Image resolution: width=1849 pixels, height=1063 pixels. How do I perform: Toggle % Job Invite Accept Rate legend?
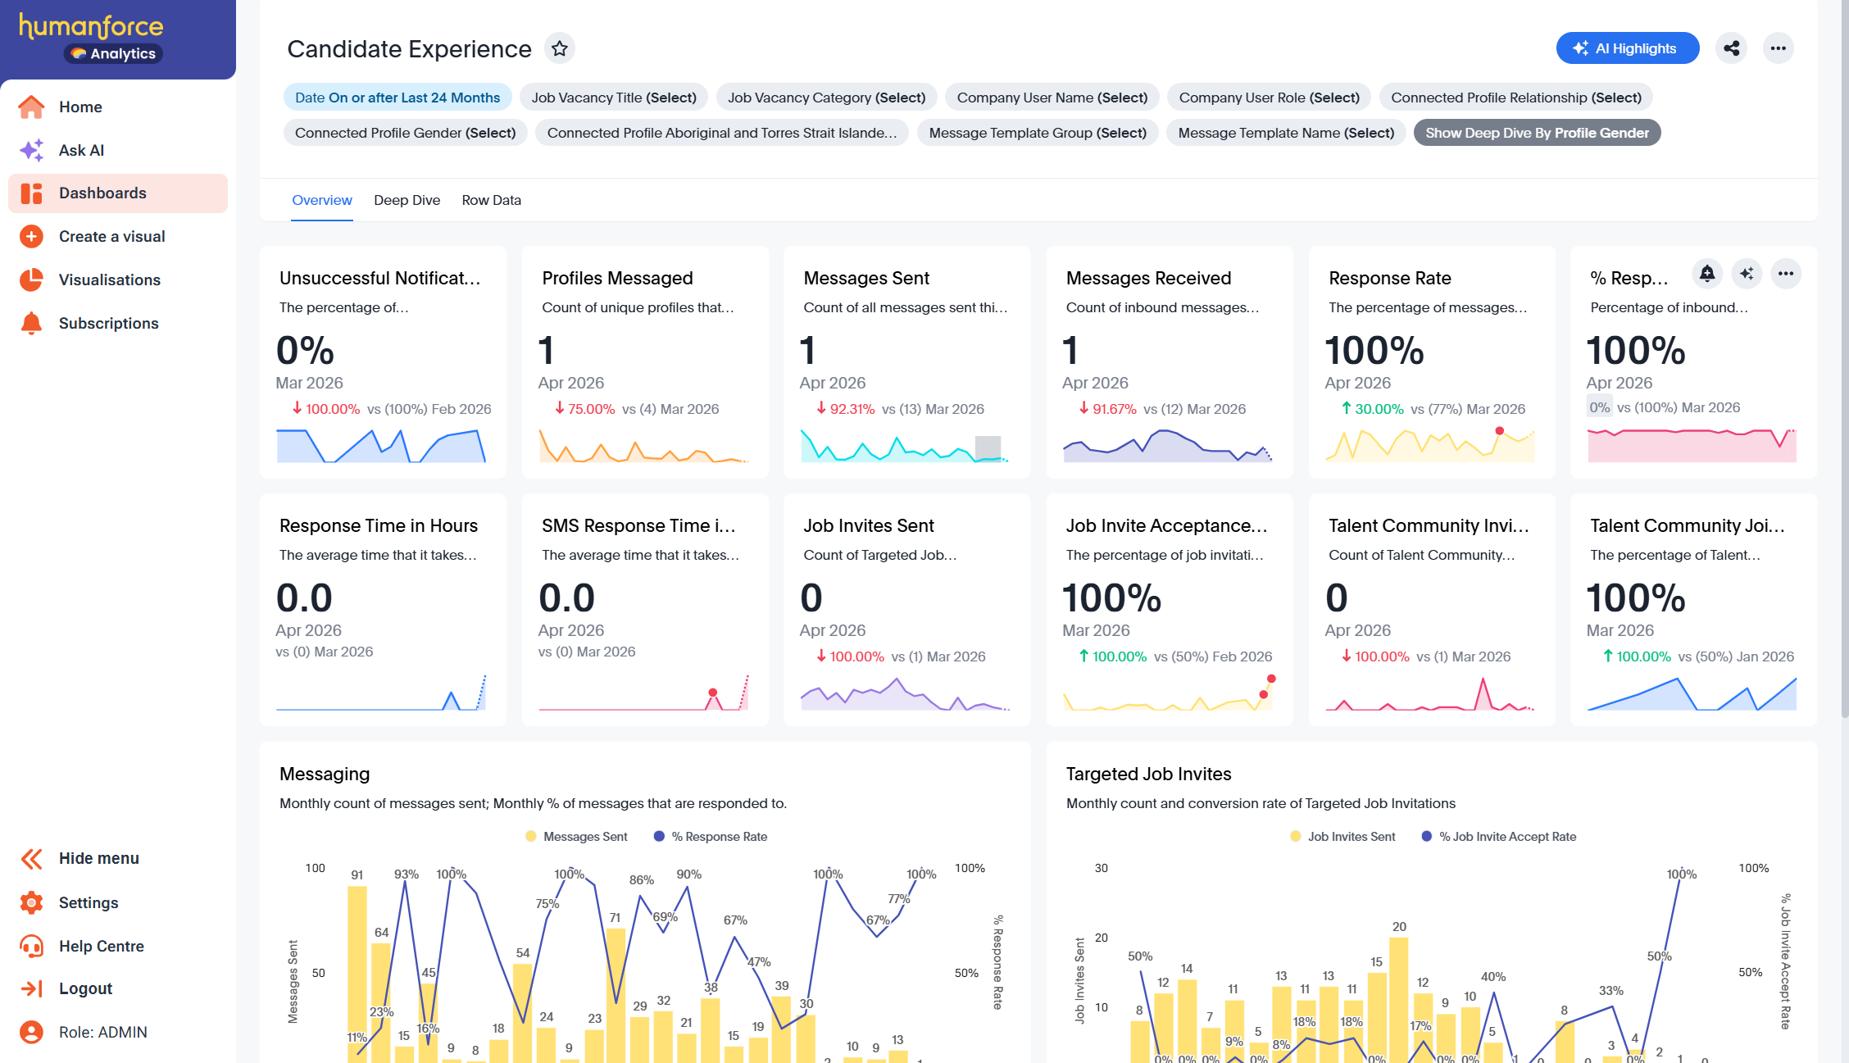click(x=1499, y=837)
